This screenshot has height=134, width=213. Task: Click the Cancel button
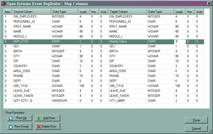click(196, 129)
